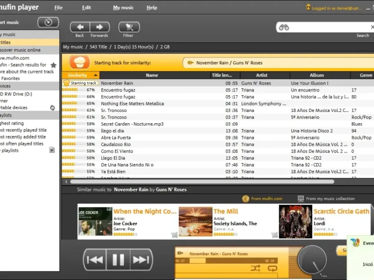Open More about the current track
Viewport: 374px width, 280px height.
pos(27,72)
